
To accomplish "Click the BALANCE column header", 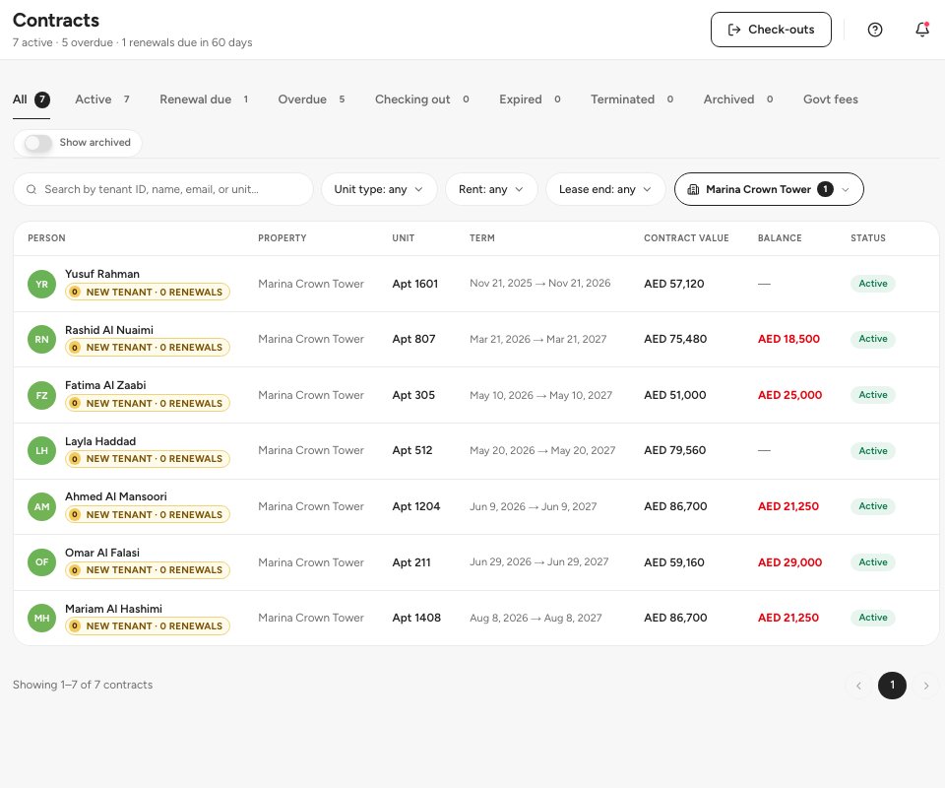I will point(780,238).
